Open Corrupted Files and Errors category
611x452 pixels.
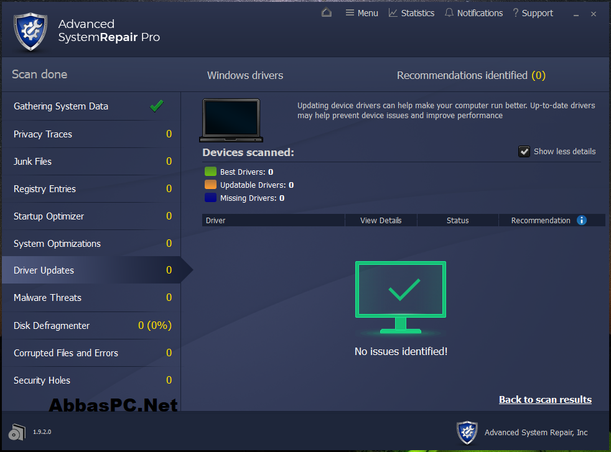click(91, 353)
